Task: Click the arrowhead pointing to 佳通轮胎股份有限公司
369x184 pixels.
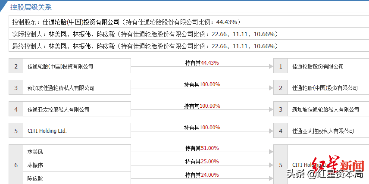Action: tap(271, 66)
